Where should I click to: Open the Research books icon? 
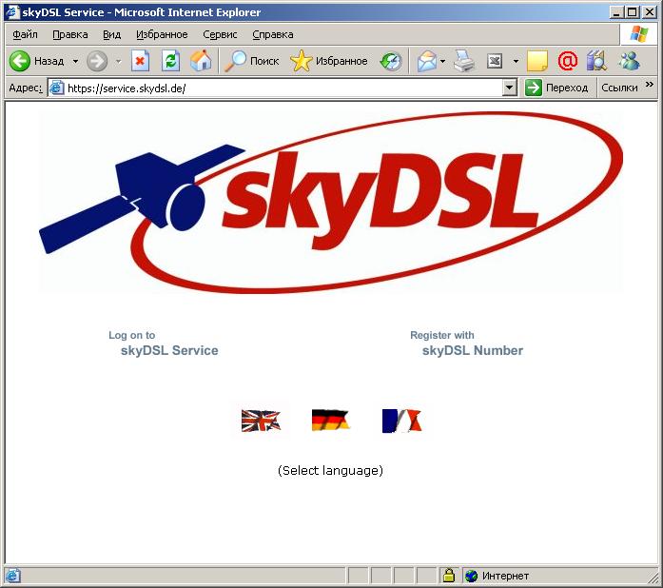596,61
